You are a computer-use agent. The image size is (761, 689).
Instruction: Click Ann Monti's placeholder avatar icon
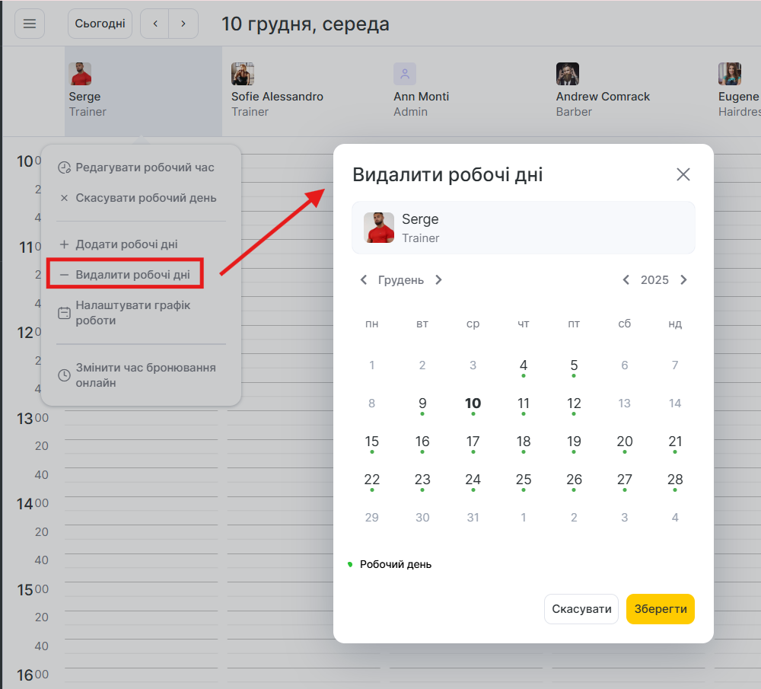click(405, 74)
